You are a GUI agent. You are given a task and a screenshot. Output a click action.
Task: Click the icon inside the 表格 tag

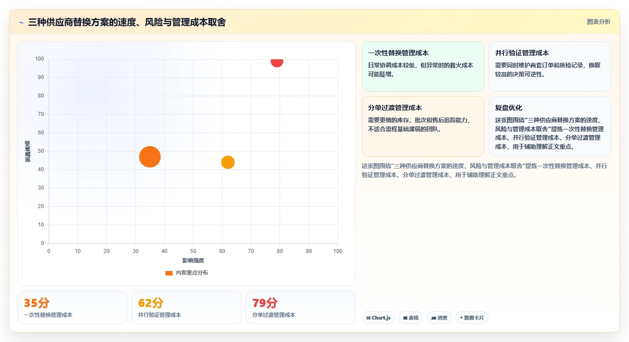coord(405,318)
